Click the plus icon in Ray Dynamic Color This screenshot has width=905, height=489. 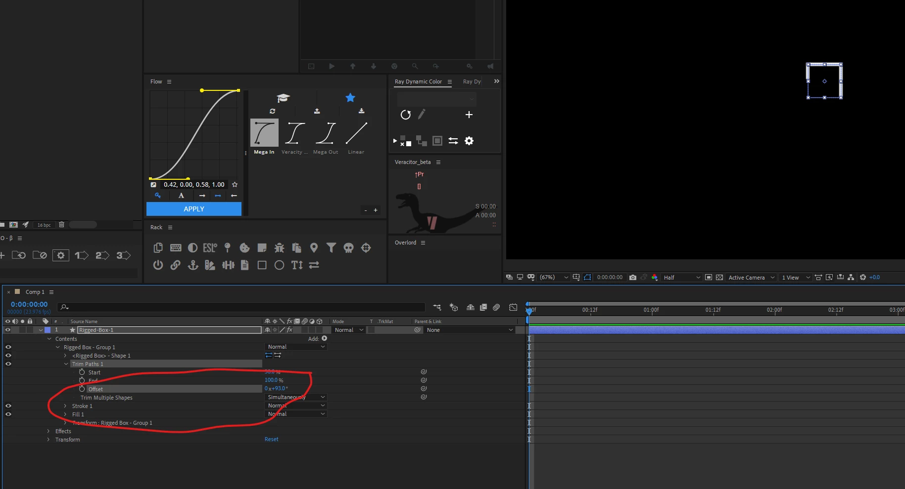point(469,115)
